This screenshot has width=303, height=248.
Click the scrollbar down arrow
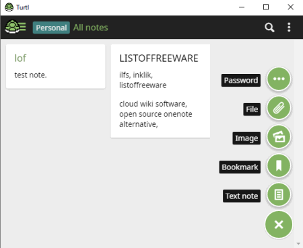coord(298,243)
